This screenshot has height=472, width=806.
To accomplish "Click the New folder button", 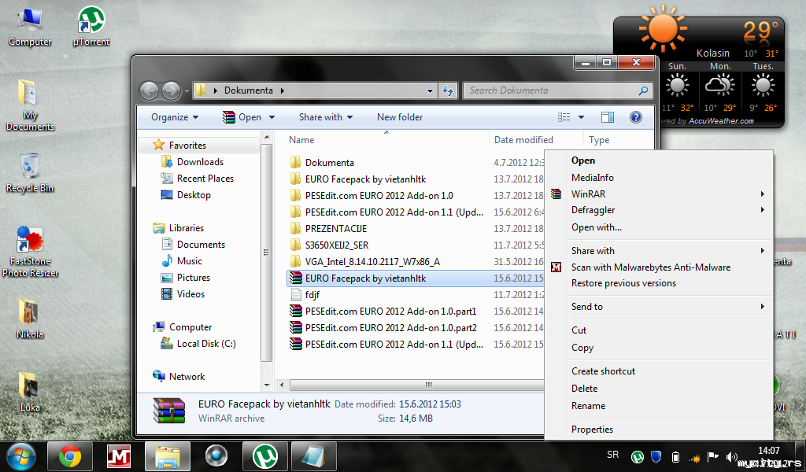I will [x=400, y=117].
